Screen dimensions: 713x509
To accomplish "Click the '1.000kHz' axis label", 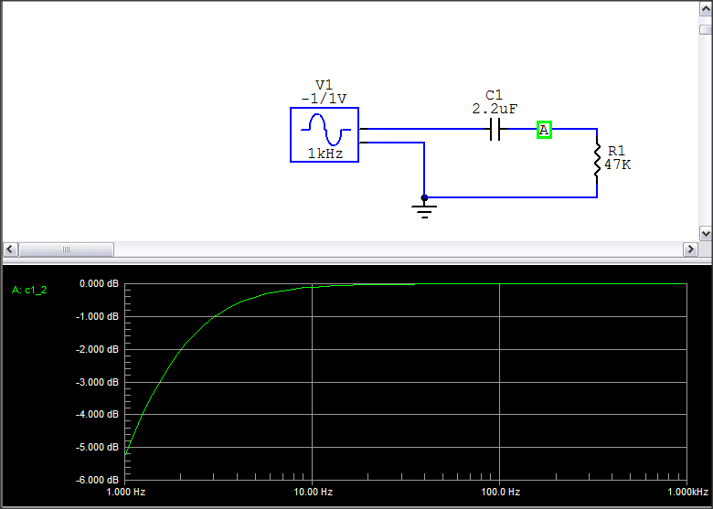I will 687,492.
